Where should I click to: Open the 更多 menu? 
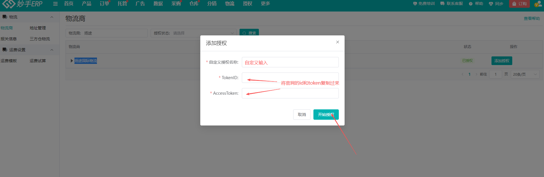pos(266,4)
